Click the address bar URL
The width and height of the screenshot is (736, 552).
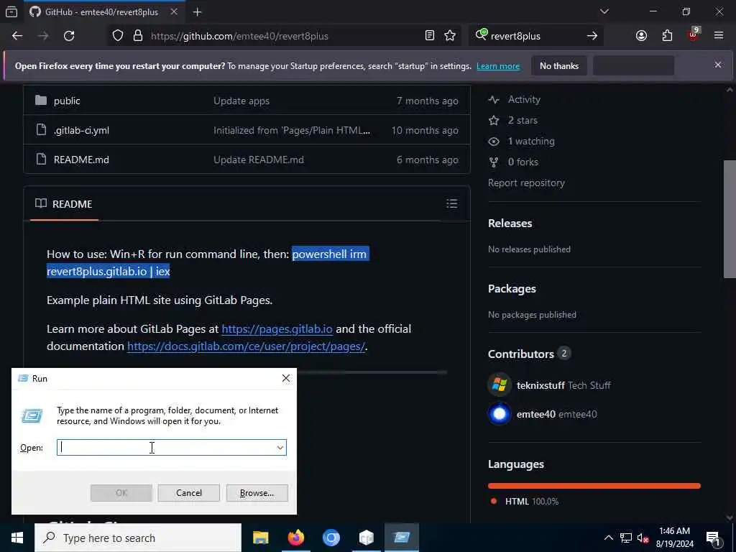point(239,36)
